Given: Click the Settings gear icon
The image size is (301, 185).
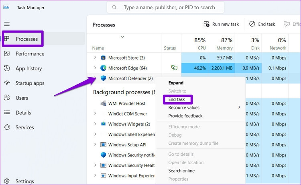Looking at the screenshot, I should [7, 181].
